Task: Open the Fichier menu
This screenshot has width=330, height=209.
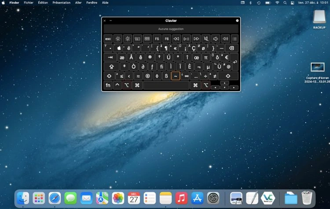Action: coord(29,3)
